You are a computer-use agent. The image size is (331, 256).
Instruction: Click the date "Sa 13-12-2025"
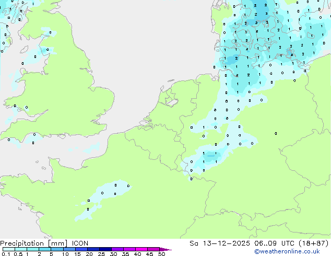tap(220, 243)
